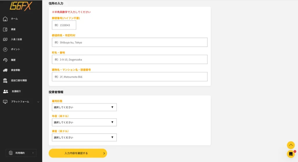The image size is (298, 162).
Task: Open the 雇用形態 dropdown
Action: tap(84, 107)
